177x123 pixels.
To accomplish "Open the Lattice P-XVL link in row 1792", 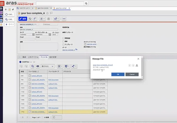I will tap(53, 112).
